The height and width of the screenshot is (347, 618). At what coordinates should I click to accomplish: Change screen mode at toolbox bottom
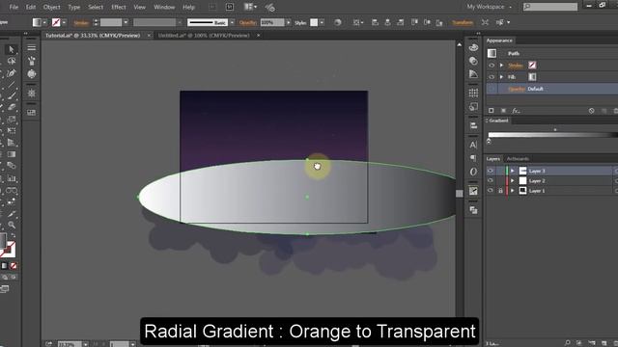5,289
